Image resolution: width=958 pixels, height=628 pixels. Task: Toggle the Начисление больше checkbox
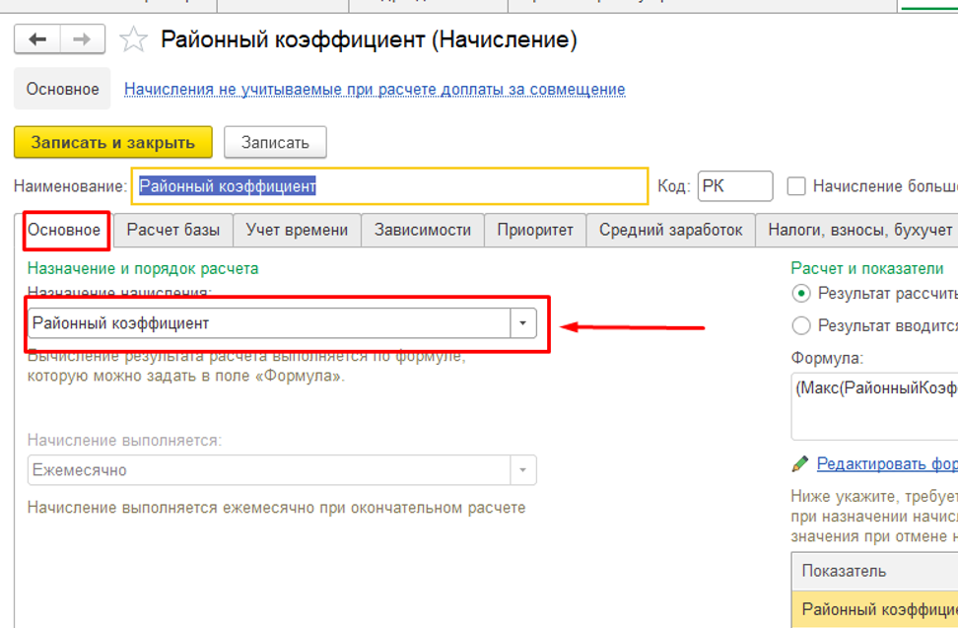(796, 186)
